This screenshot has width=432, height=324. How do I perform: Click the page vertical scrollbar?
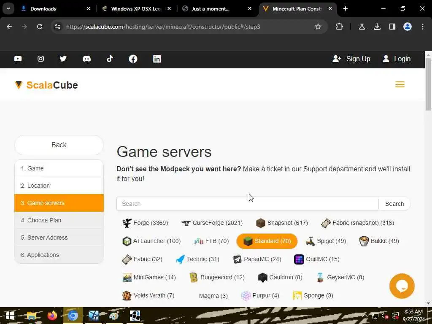428,85
